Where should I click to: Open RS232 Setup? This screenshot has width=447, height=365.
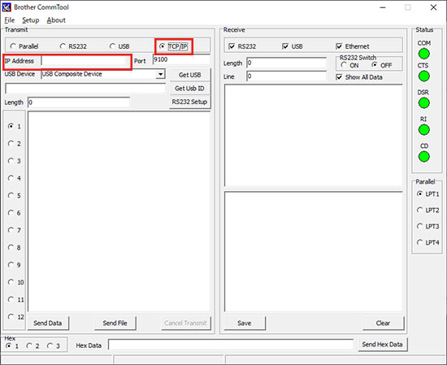pyautogui.click(x=190, y=102)
